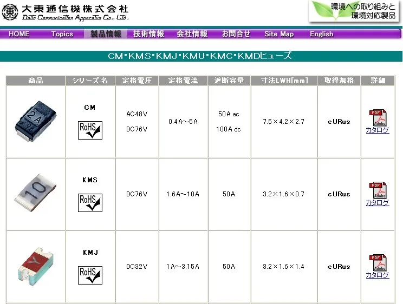
Task: Click the 3.2×1.6×0.7 dimensions cell
Action: coord(283,194)
